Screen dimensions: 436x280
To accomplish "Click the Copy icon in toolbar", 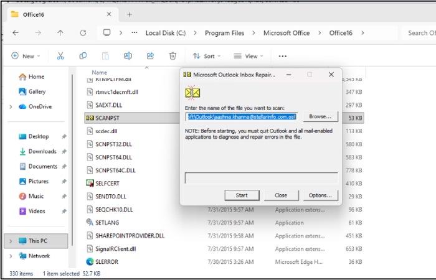I will click(83, 56).
